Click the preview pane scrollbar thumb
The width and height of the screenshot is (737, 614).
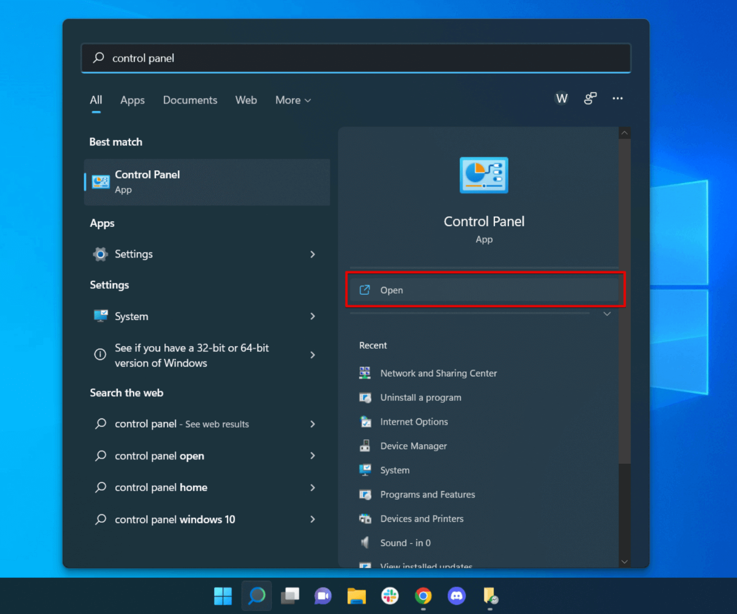click(625, 301)
